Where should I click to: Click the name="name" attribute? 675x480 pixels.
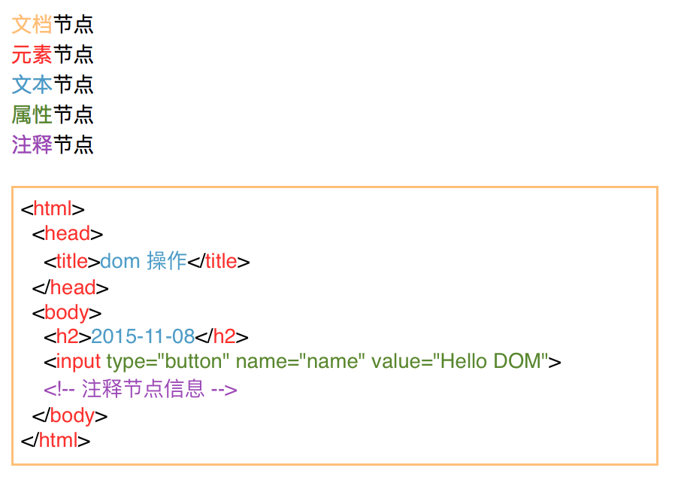pos(300,362)
